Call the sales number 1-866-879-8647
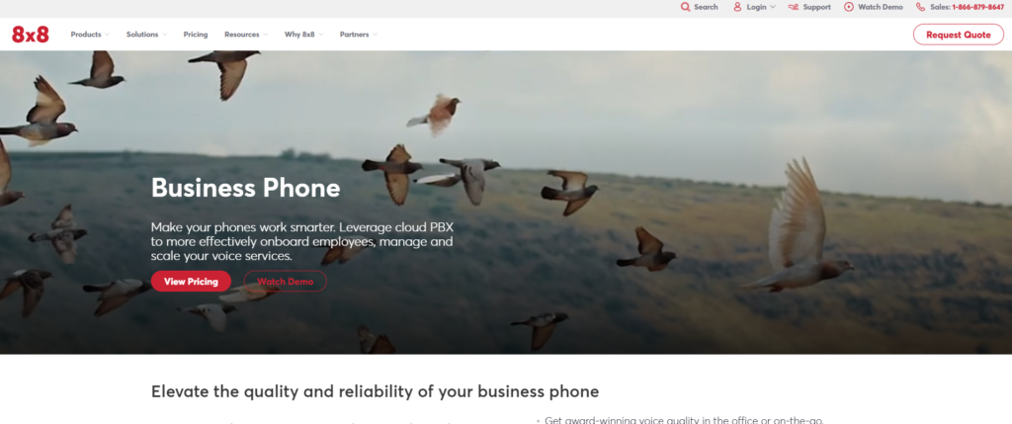The image size is (1012, 424). point(977,7)
